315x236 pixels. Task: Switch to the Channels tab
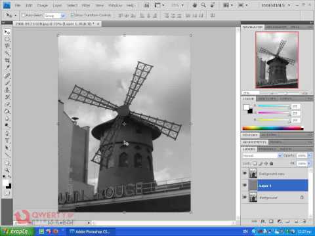click(x=267, y=149)
